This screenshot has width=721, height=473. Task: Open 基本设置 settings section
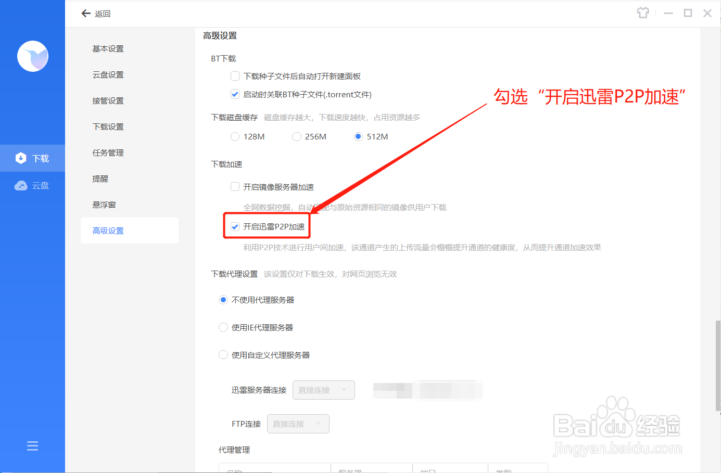coord(108,48)
